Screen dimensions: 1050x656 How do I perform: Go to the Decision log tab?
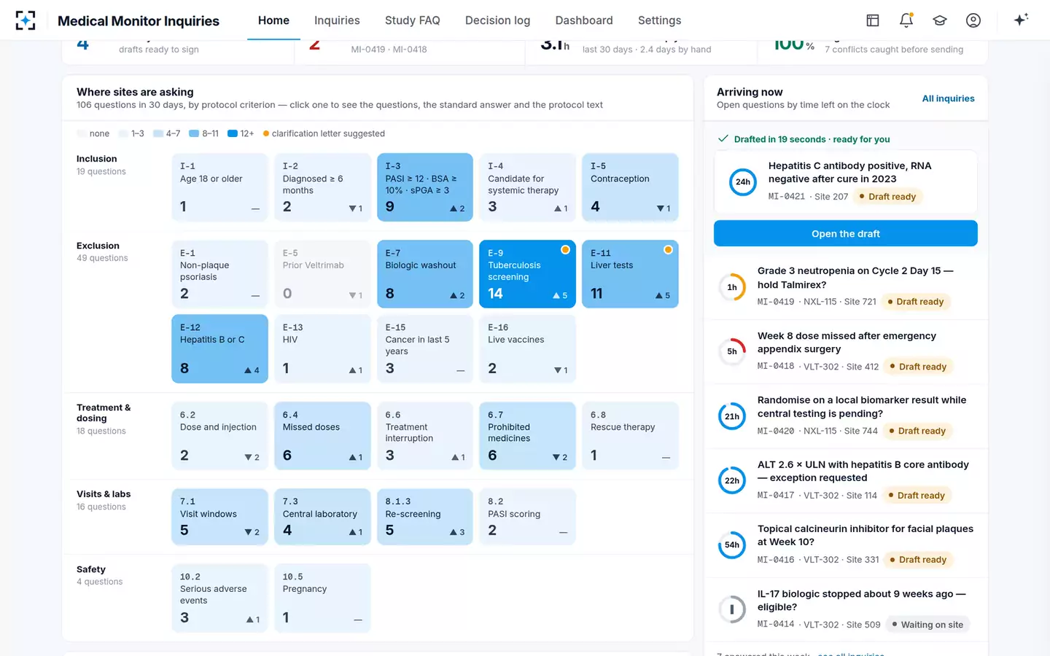click(x=498, y=20)
